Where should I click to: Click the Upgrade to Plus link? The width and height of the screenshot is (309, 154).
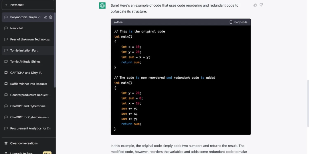[21, 153]
